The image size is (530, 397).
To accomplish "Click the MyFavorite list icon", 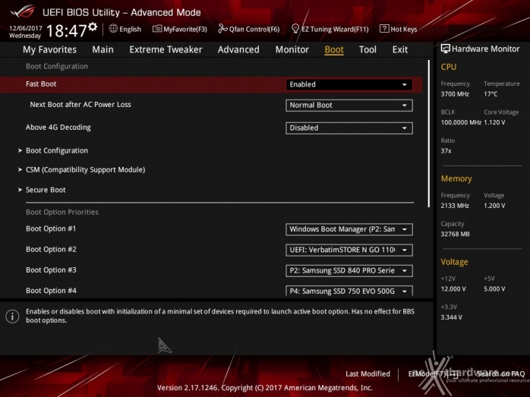I will pyautogui.click(x=157, y=29).
